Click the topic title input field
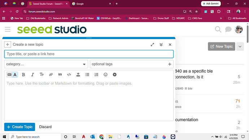 coord(89,54)
